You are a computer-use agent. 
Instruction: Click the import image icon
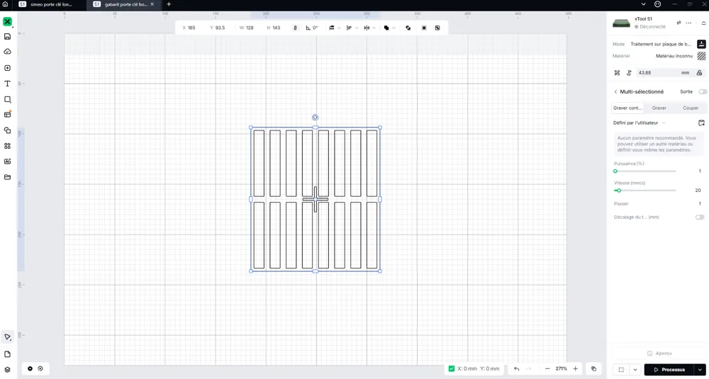[x=7, y=68]
